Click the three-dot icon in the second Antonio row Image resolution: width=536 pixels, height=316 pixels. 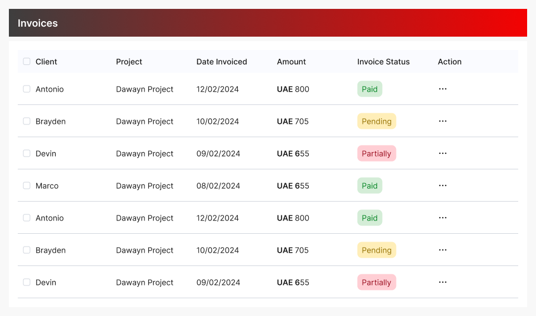pyautogui.click(x=442, y=218)
